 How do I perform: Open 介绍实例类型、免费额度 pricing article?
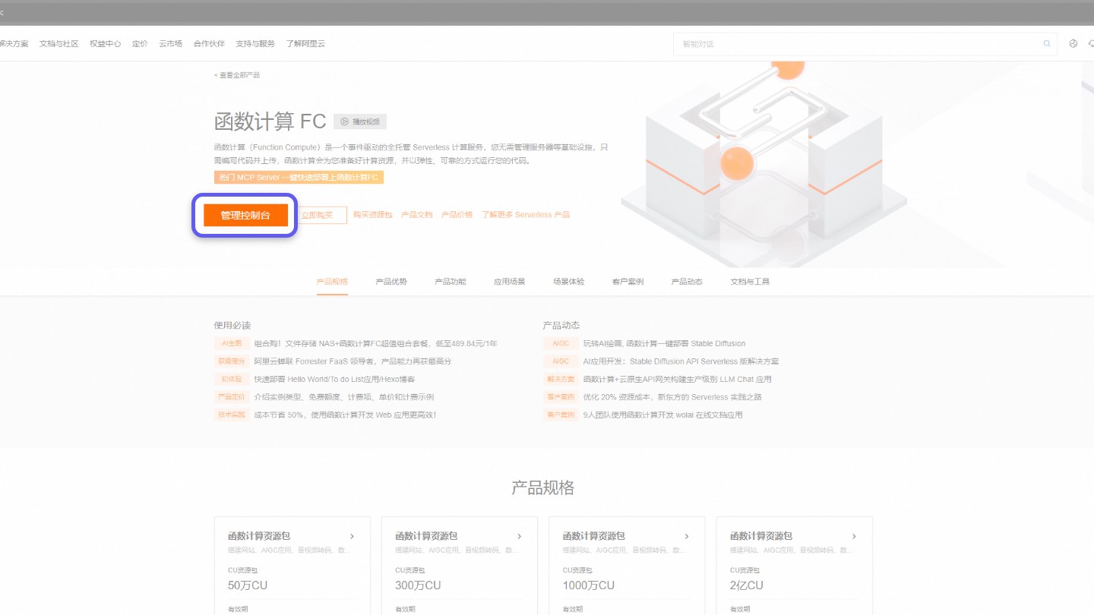344,397
